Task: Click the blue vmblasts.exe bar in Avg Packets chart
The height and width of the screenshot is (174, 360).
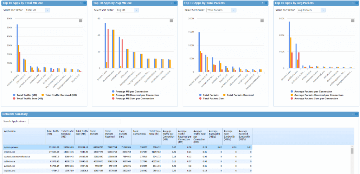Action: (x=296, y=56)
